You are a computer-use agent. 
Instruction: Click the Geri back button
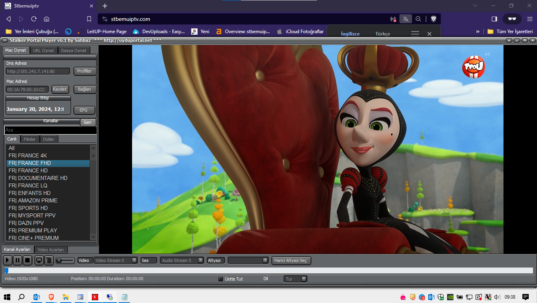pos(88,122)
